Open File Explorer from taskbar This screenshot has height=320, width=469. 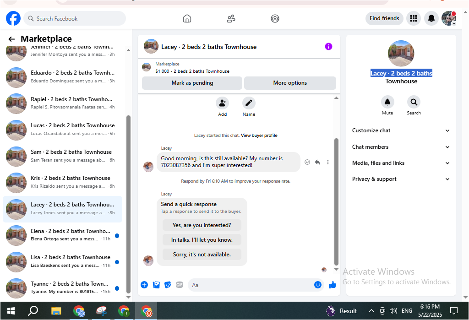tap(56, 311)
